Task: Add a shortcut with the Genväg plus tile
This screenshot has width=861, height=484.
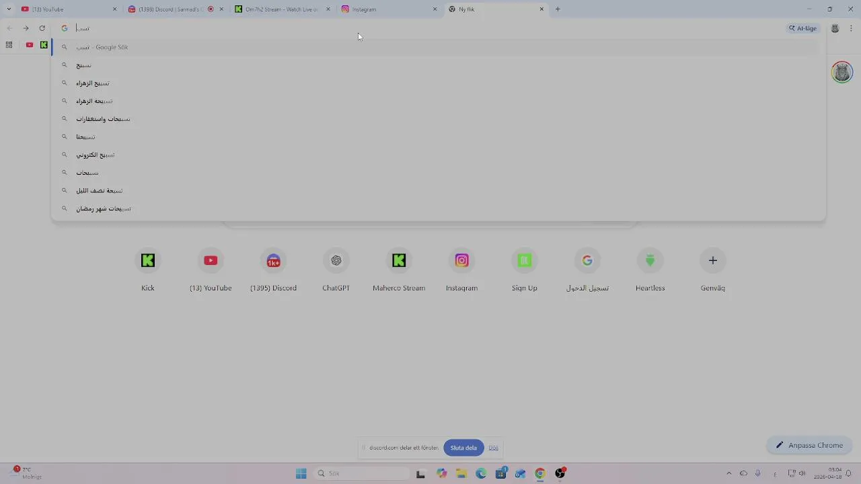Action: pyautogui.click(x=713, y=270)
